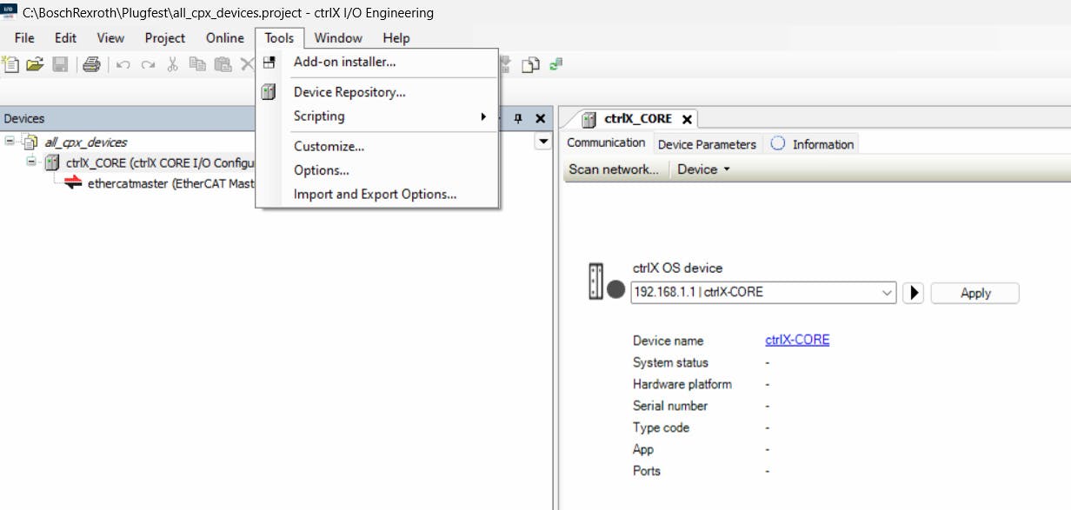Click the pin icon on Devices panel
The width and height of the screenshot is (1071, 510).
click(518, 118)
